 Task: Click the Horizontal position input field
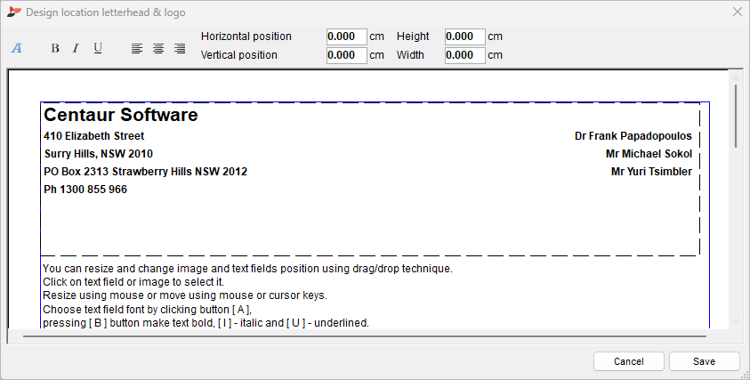tap(347, 36)
